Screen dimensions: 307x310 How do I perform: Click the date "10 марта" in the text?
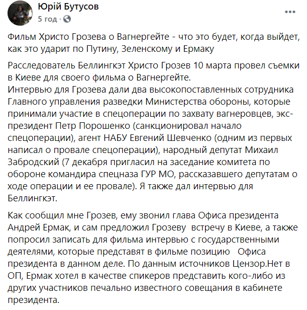click(x=212, y=65)
